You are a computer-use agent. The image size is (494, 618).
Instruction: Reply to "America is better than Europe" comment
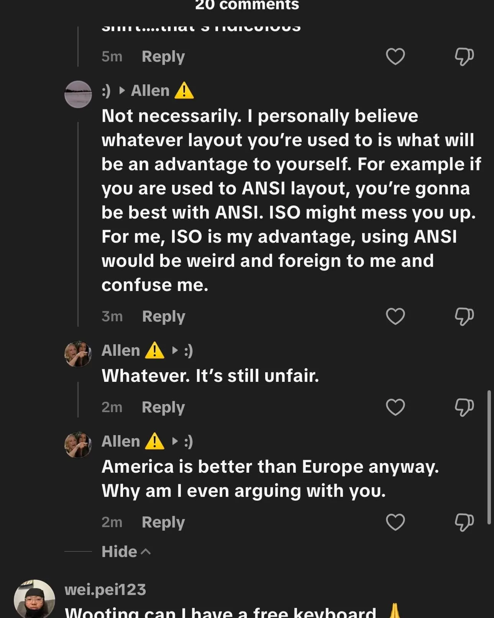pyautogui.click(x=163, y=522)
